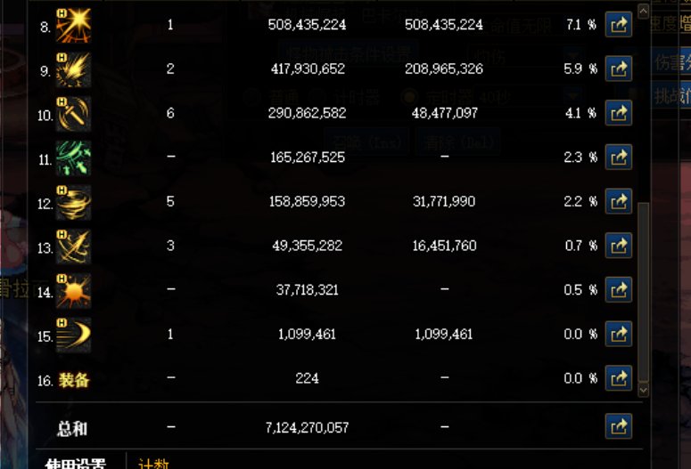Share the row 14 entry at 0.5%
Viewport: 691px width, 469px height.
point(618,290)
